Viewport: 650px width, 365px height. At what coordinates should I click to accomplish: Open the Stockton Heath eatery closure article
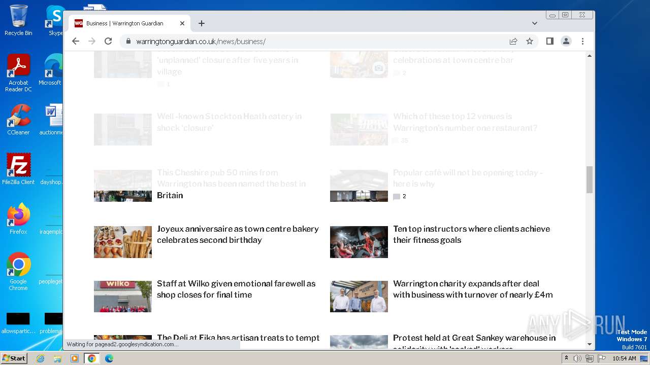coord(229,122)
